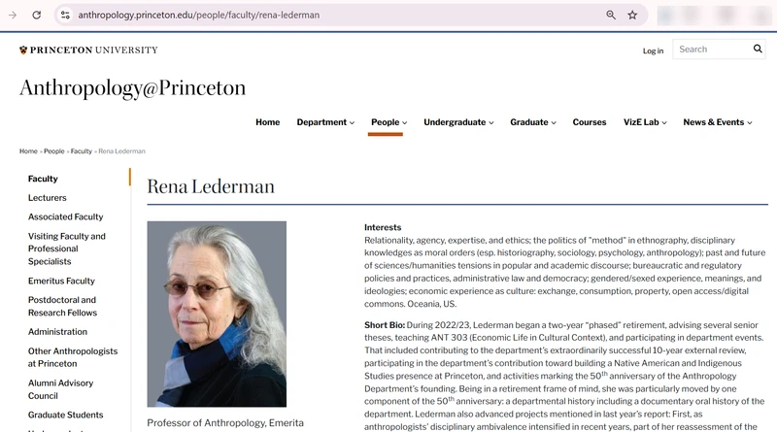The image size is (777, 432).
Task: Click the Faculty breadcrumb link
Action: coord(82,151)
